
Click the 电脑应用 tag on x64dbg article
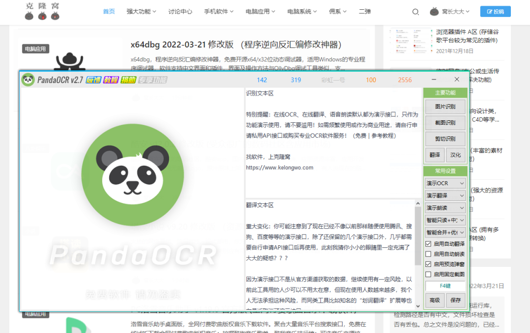click(x=36, y=49)
